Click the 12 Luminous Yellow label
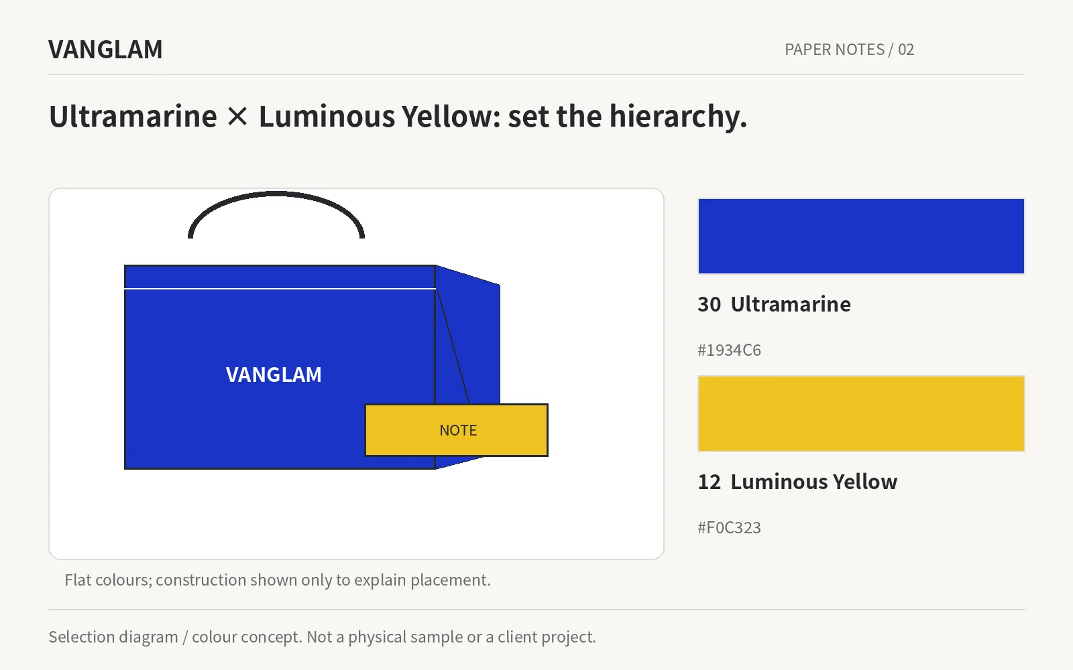Screen dimensions: 1073x670 click(x=797, y=482)
